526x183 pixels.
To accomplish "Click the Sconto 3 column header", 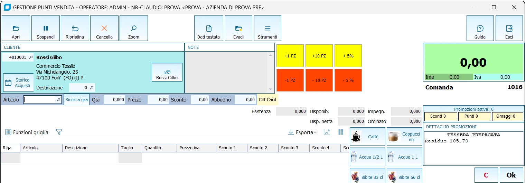I will coord(294,148).
